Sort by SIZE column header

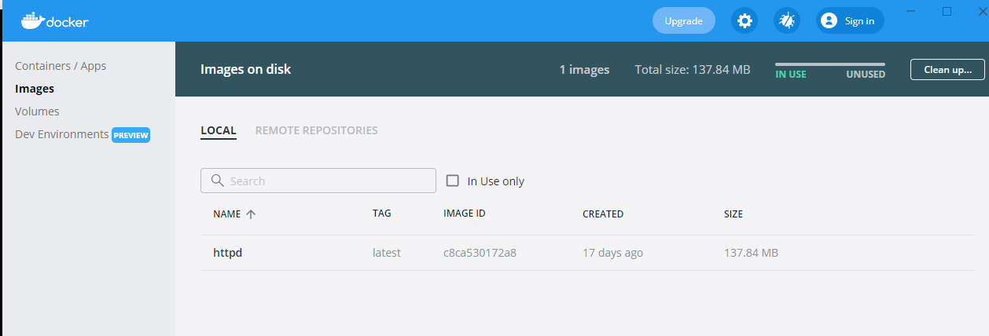(x=733, y=214)
